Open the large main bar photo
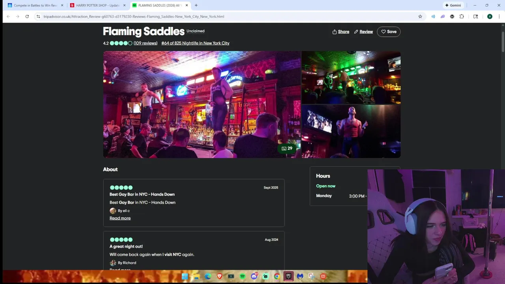The height and width of the screenshot is (284, 505). pos(202,105)
